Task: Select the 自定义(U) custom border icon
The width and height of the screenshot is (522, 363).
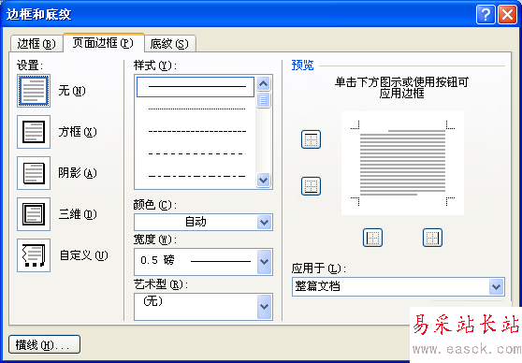Action: tap(34, 255)
